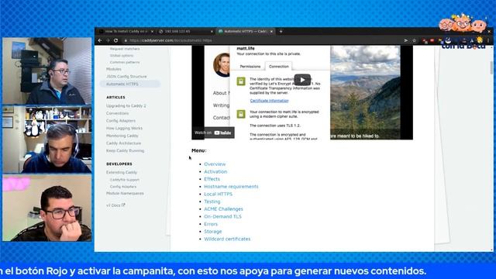Screen dimensions: 496x279
Task: Reload the page with the refresh icon
Action: click(115, 40)
